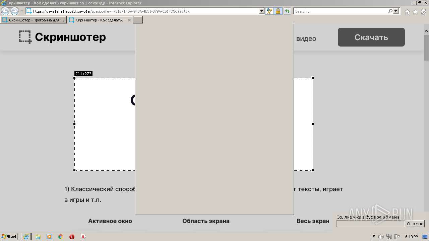Click the Forward navigation arrow

14,11
